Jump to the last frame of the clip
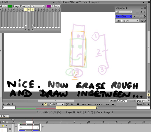This screenshot has height=132, width=151. [x=90, y=104]
